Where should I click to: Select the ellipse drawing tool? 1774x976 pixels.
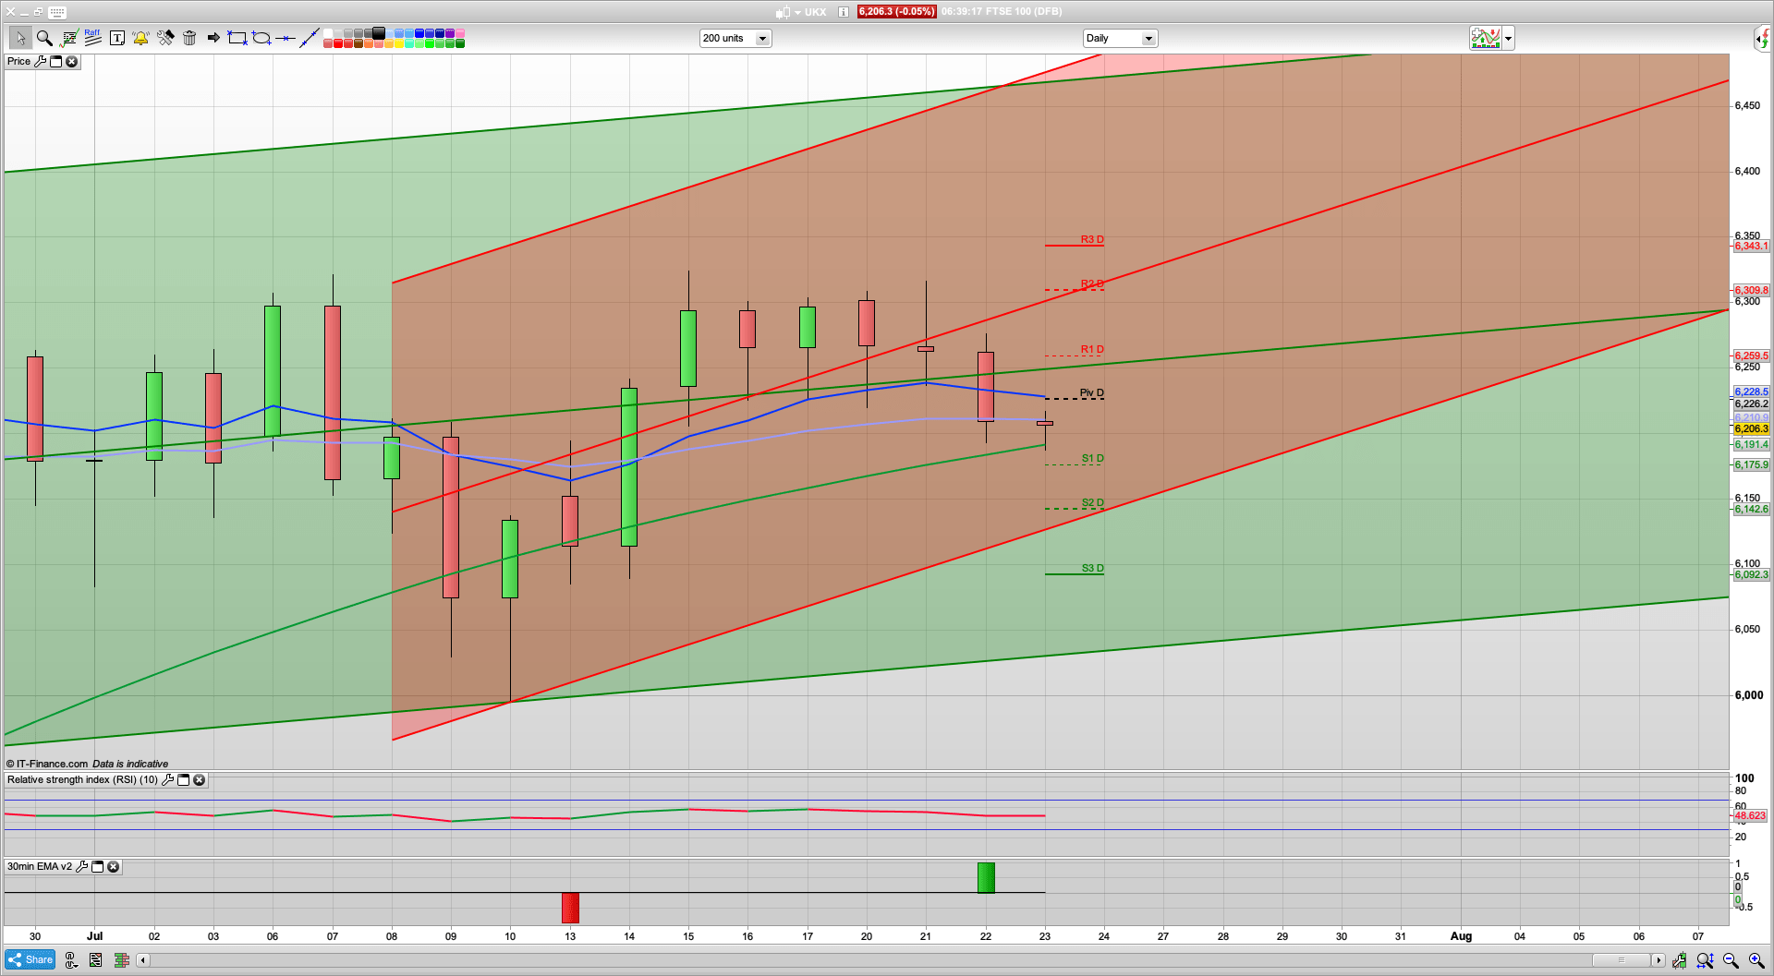261,38
